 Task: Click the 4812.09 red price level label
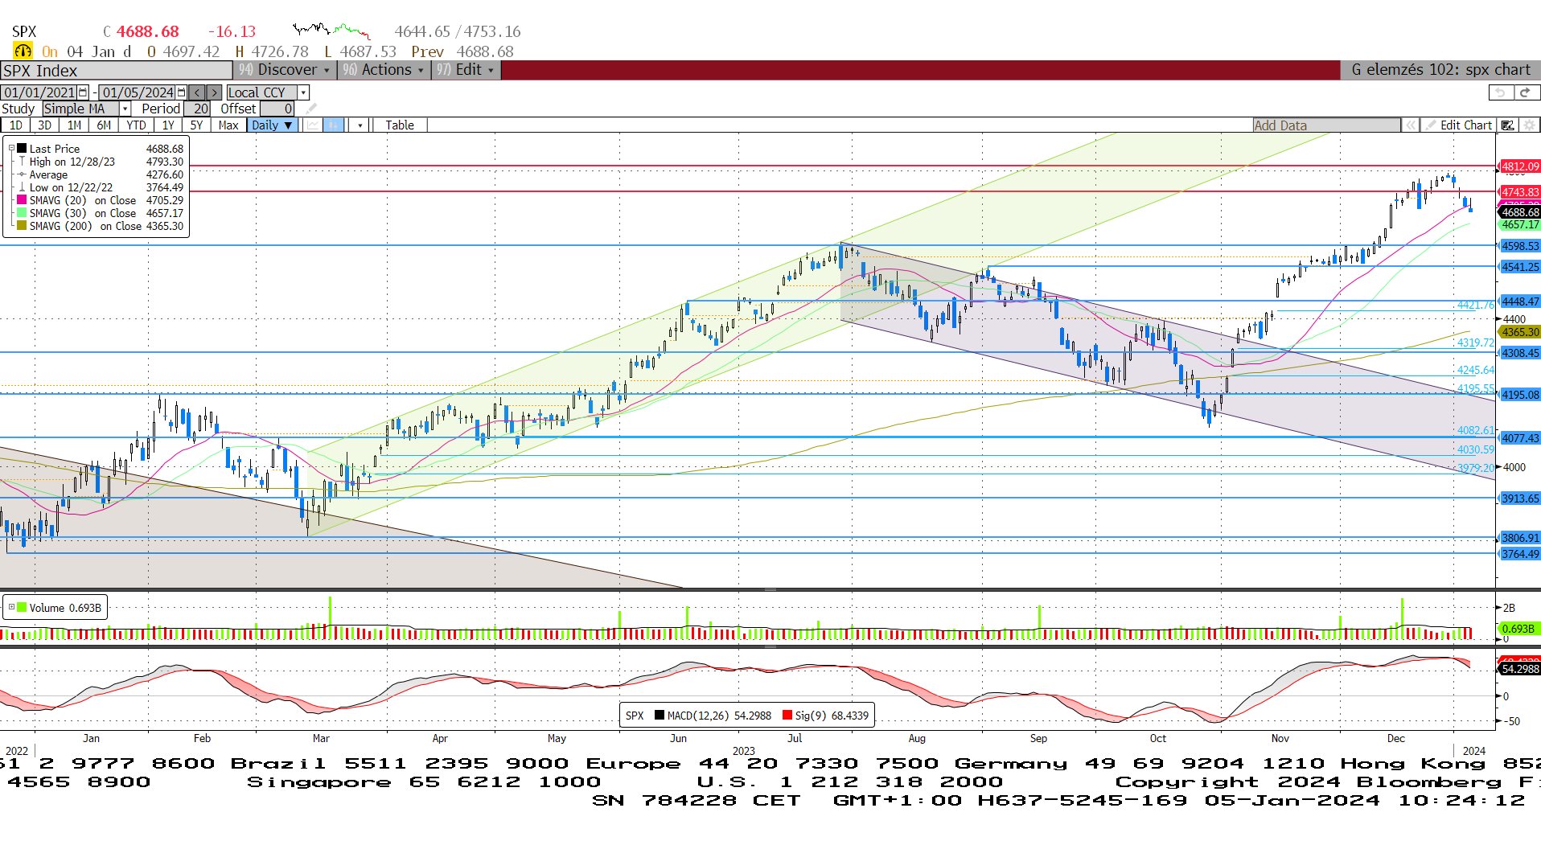point(1519,166)
